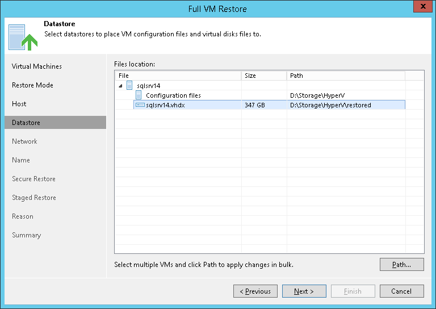
Task: Collapse the sqlsrv14 tree node
Action: coord(120,86)
